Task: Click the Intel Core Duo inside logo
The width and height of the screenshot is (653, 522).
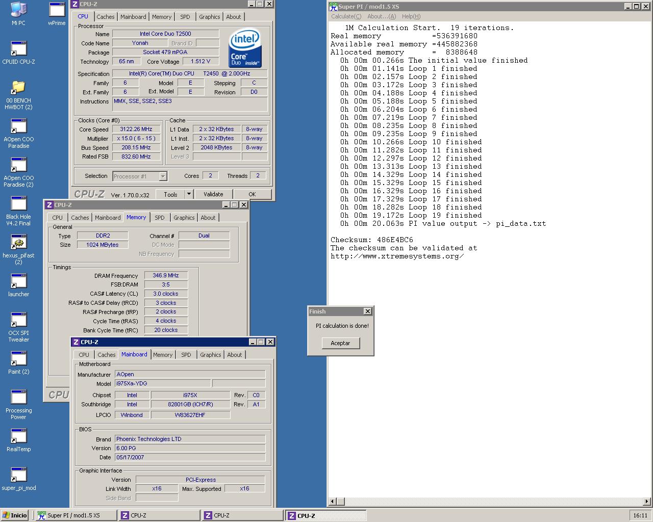Action: [245, 48]
